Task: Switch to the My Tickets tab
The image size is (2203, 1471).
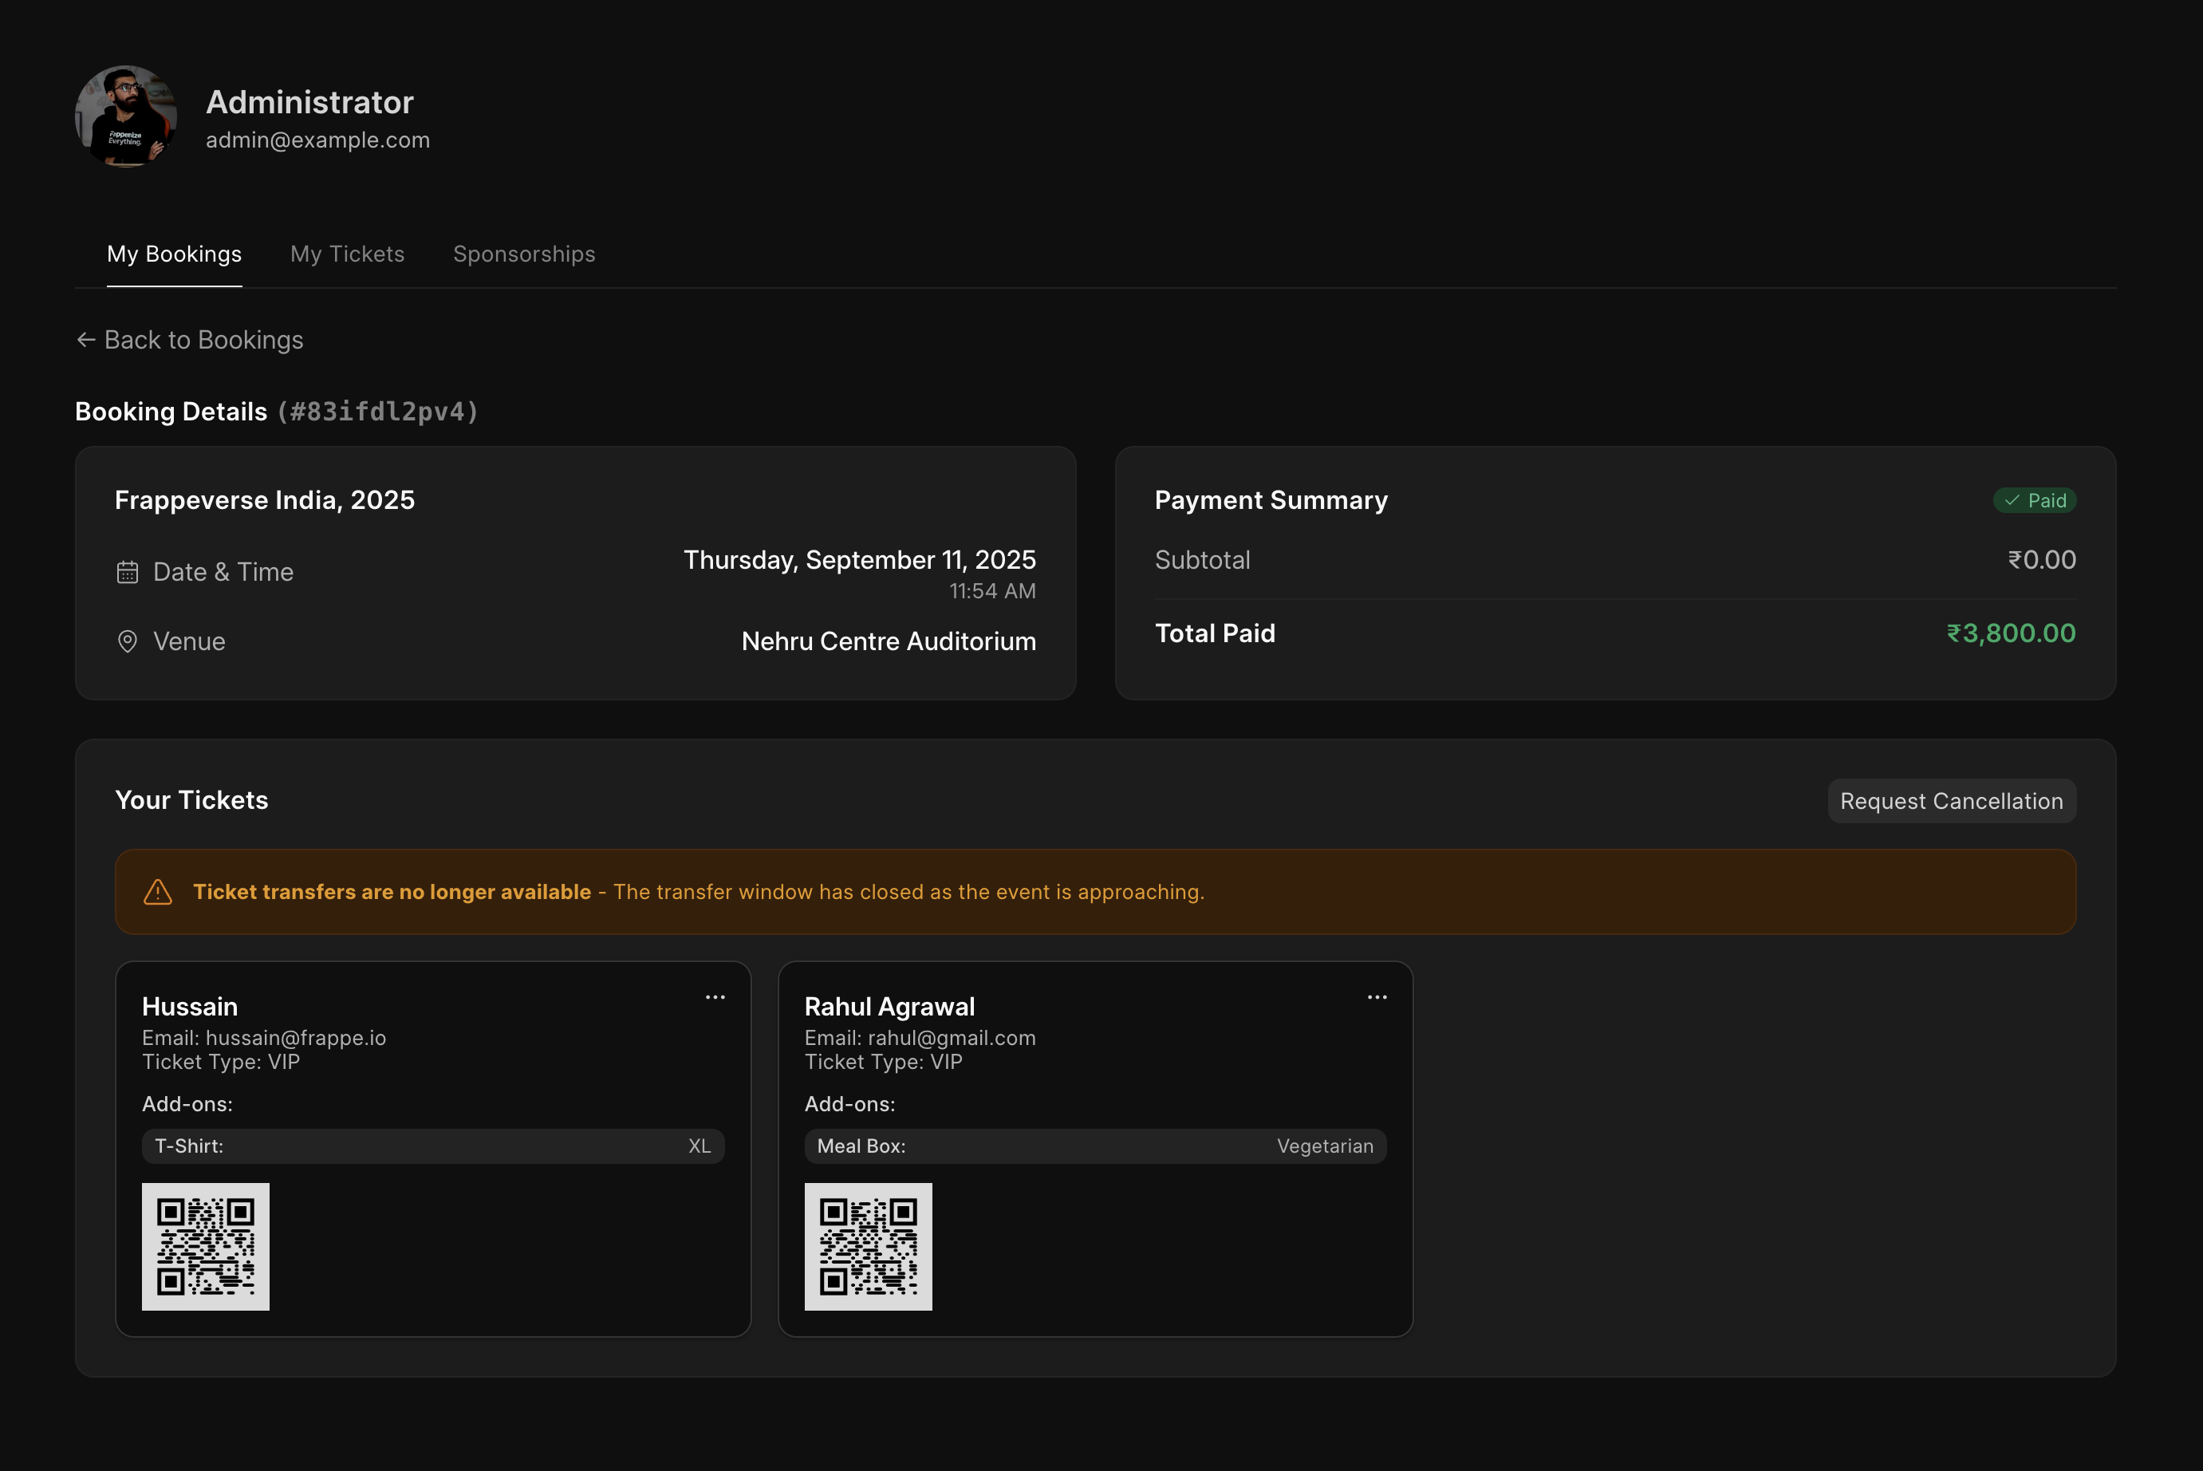Action: tap(347, 254)
